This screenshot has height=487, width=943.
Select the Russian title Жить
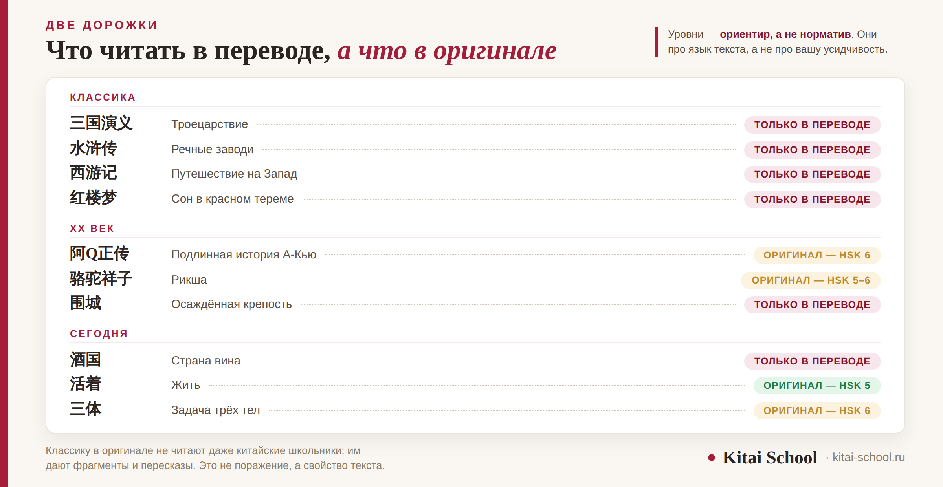click(185, 385)
